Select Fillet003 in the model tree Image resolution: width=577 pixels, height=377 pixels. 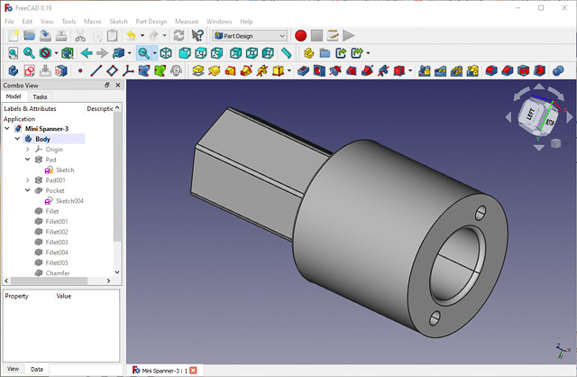point(57,242)
